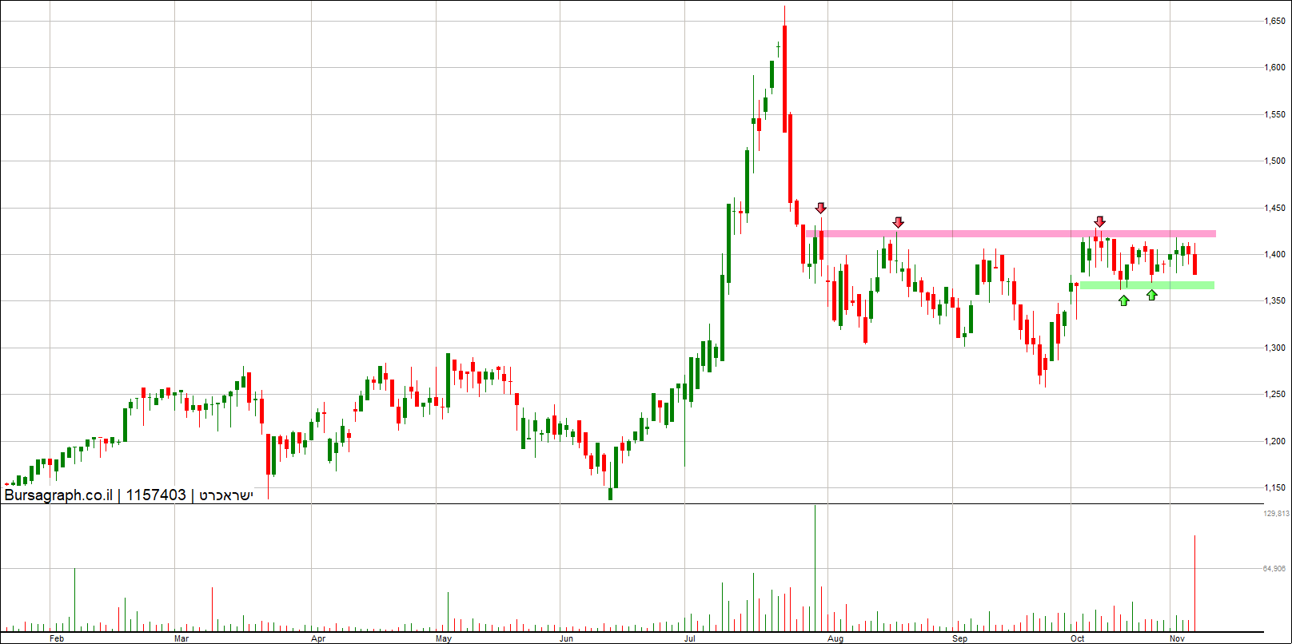1292x644 pixels.
Task: Select the Jun month label
Action: [567, 638]
